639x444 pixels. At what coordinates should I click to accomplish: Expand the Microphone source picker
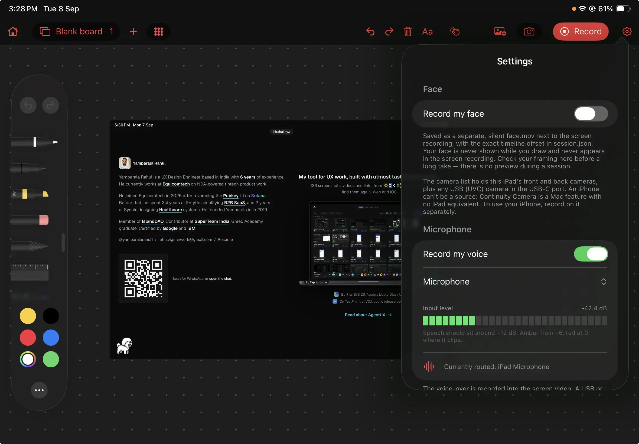coord(515,282)
